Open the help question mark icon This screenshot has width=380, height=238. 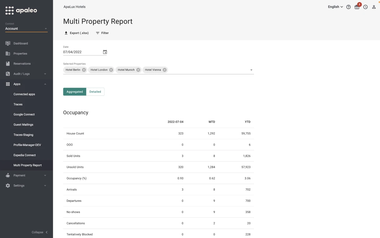coord(348,7)
